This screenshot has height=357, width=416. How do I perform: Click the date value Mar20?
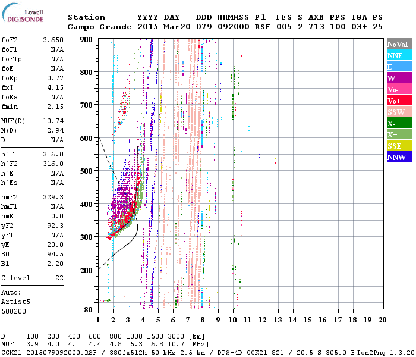[177, 27]
